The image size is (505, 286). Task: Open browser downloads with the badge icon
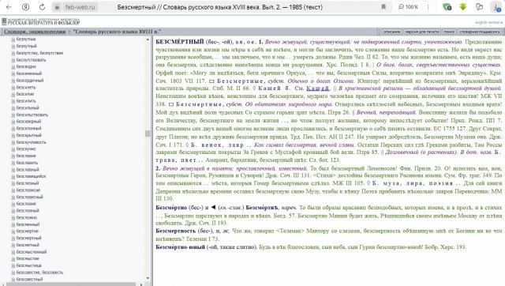coord(497,7)
